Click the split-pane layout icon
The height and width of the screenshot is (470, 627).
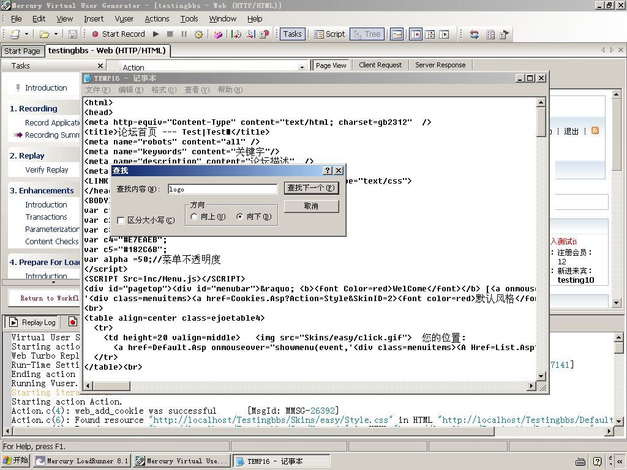point(430,34)
